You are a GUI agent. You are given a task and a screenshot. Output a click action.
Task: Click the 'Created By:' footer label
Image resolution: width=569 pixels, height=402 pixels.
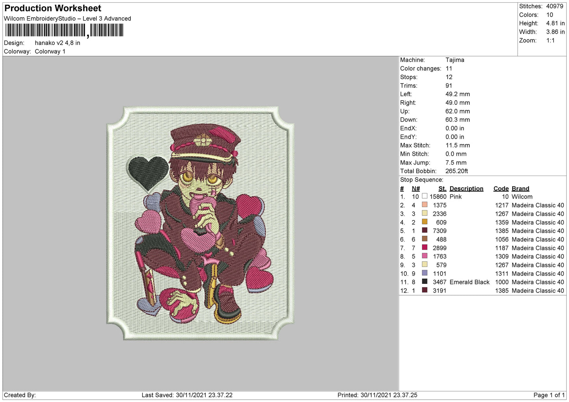pos(20,395)
